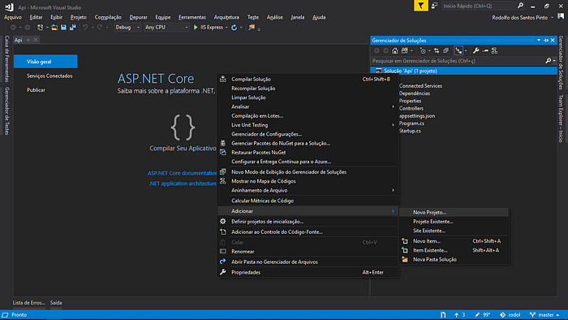
Task: Toggle auto-hide pin on Solution Explorer panel
Action: tap(546, 41)
